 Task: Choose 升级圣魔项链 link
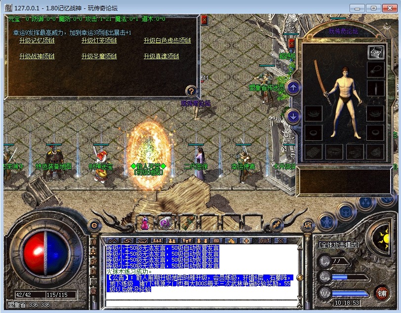tap(99, 56)
